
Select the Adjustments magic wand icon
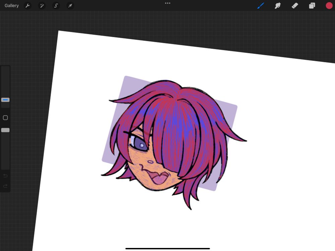(42, 5)
